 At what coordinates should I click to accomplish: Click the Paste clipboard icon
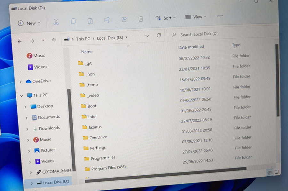click(x=90, y=20)
